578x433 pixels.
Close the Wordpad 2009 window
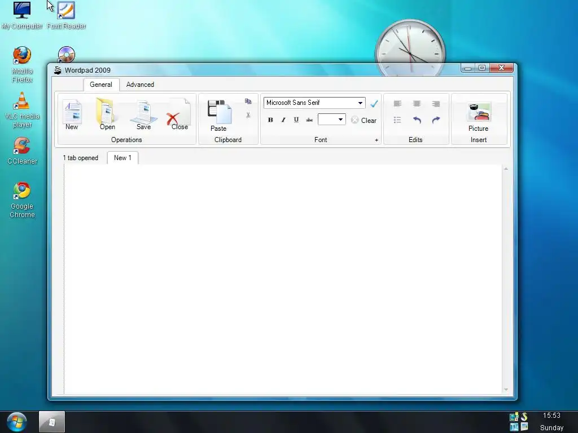click(501, 68)
